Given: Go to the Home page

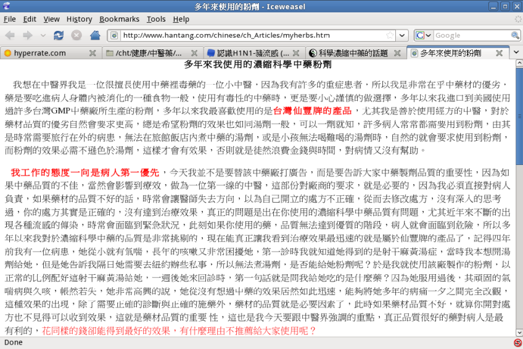Looking at the screenshot, I should (95, 35).
